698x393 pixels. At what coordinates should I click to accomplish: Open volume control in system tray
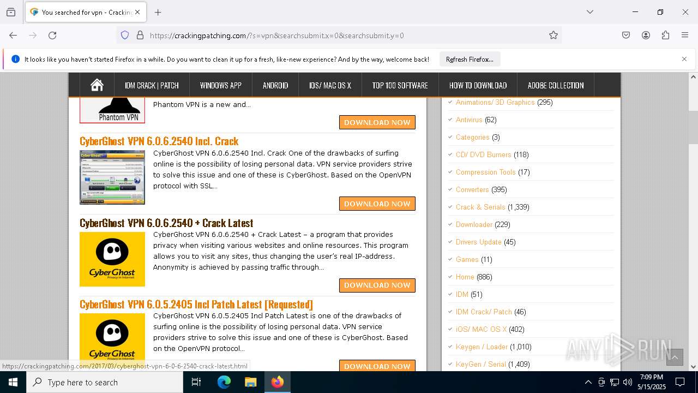(628, 382)
